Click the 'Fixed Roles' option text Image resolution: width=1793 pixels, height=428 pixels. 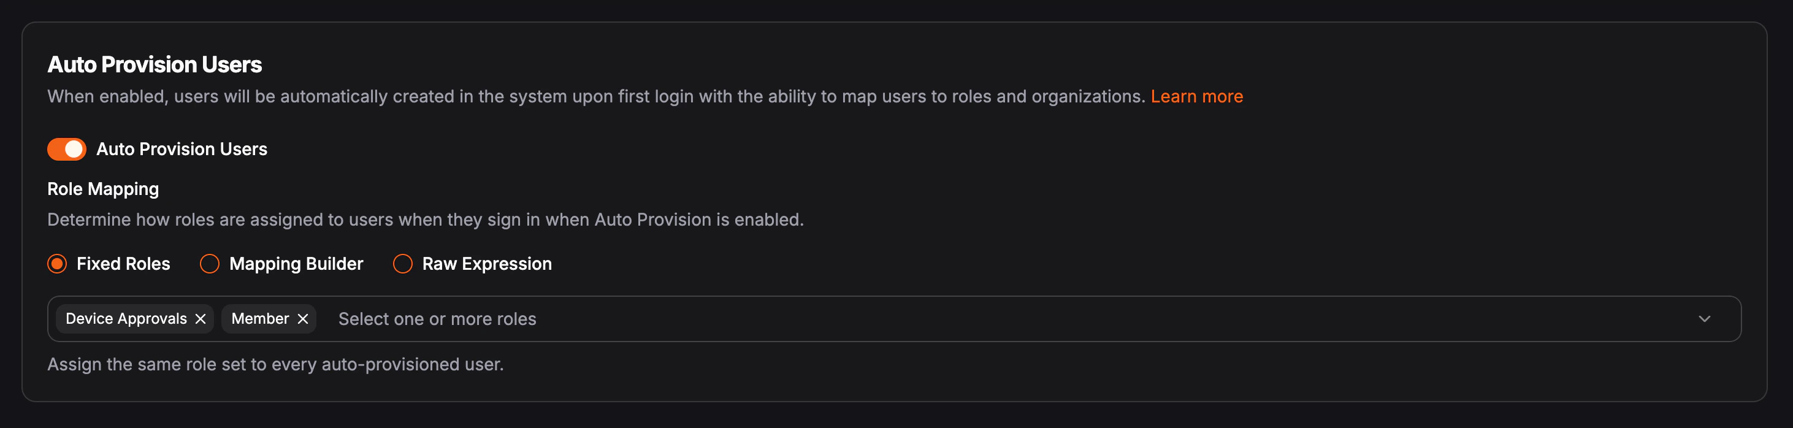pos(123,264)
